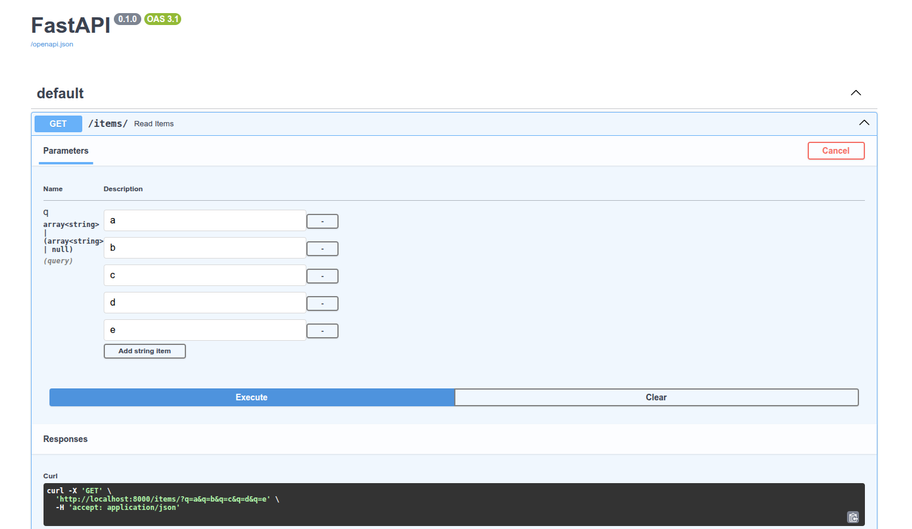Remove the 'c' string item
912x529 pixels.
coord(322,276)
